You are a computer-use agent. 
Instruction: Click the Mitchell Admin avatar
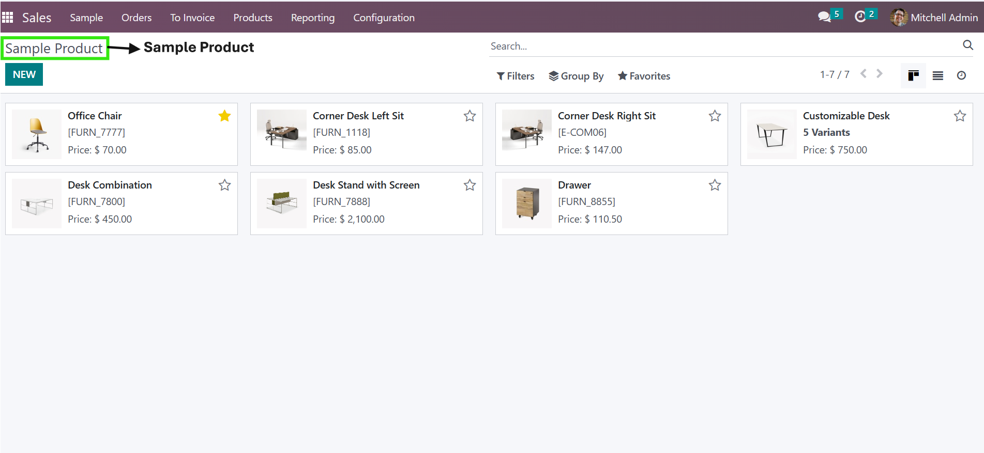[x=899, y=18]
